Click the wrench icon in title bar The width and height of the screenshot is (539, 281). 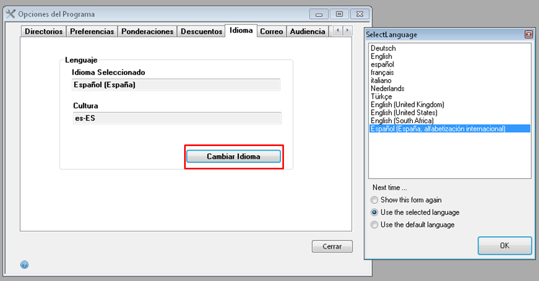tap(11, 14)
